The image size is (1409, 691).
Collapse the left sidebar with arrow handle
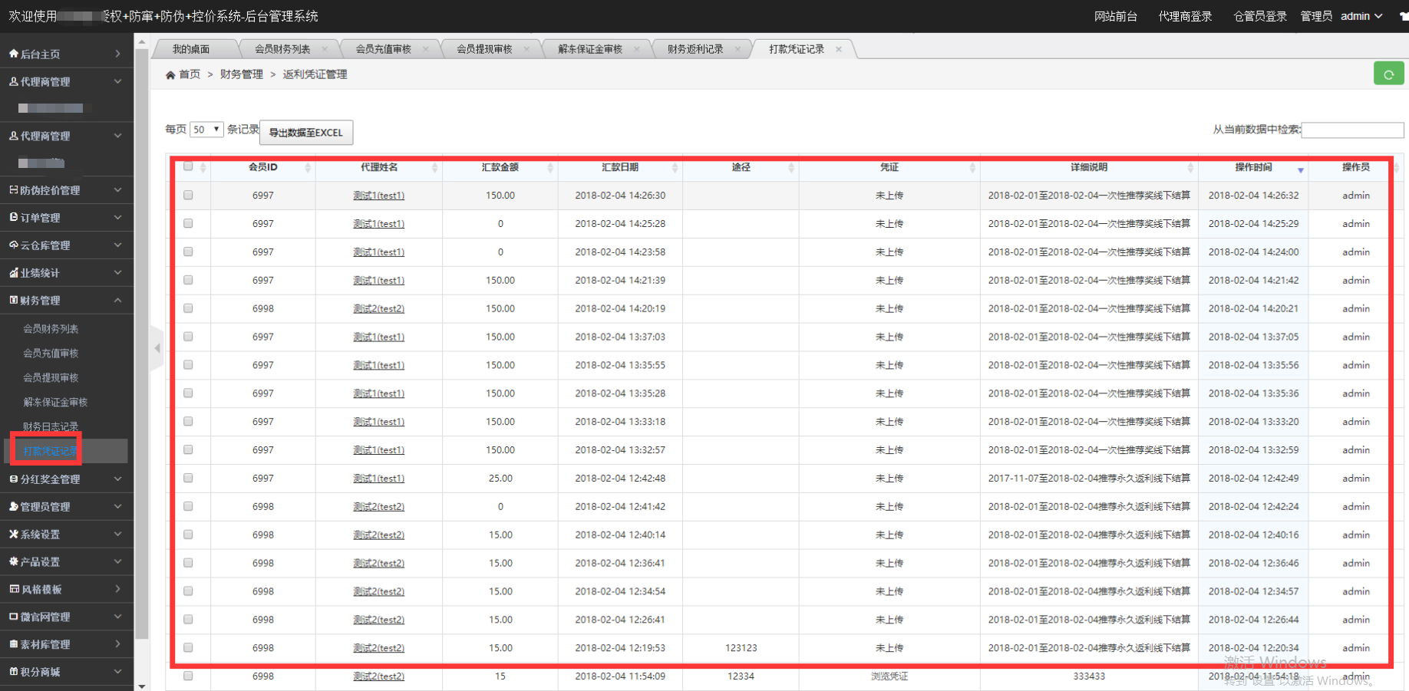[157, 348]
